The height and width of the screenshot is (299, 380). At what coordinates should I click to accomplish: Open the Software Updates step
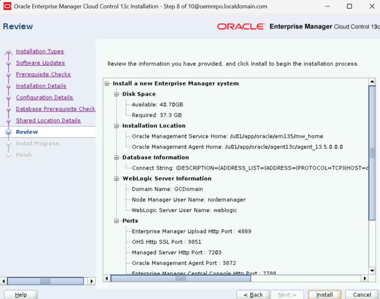pyautogui.click(x=40, y=63)
